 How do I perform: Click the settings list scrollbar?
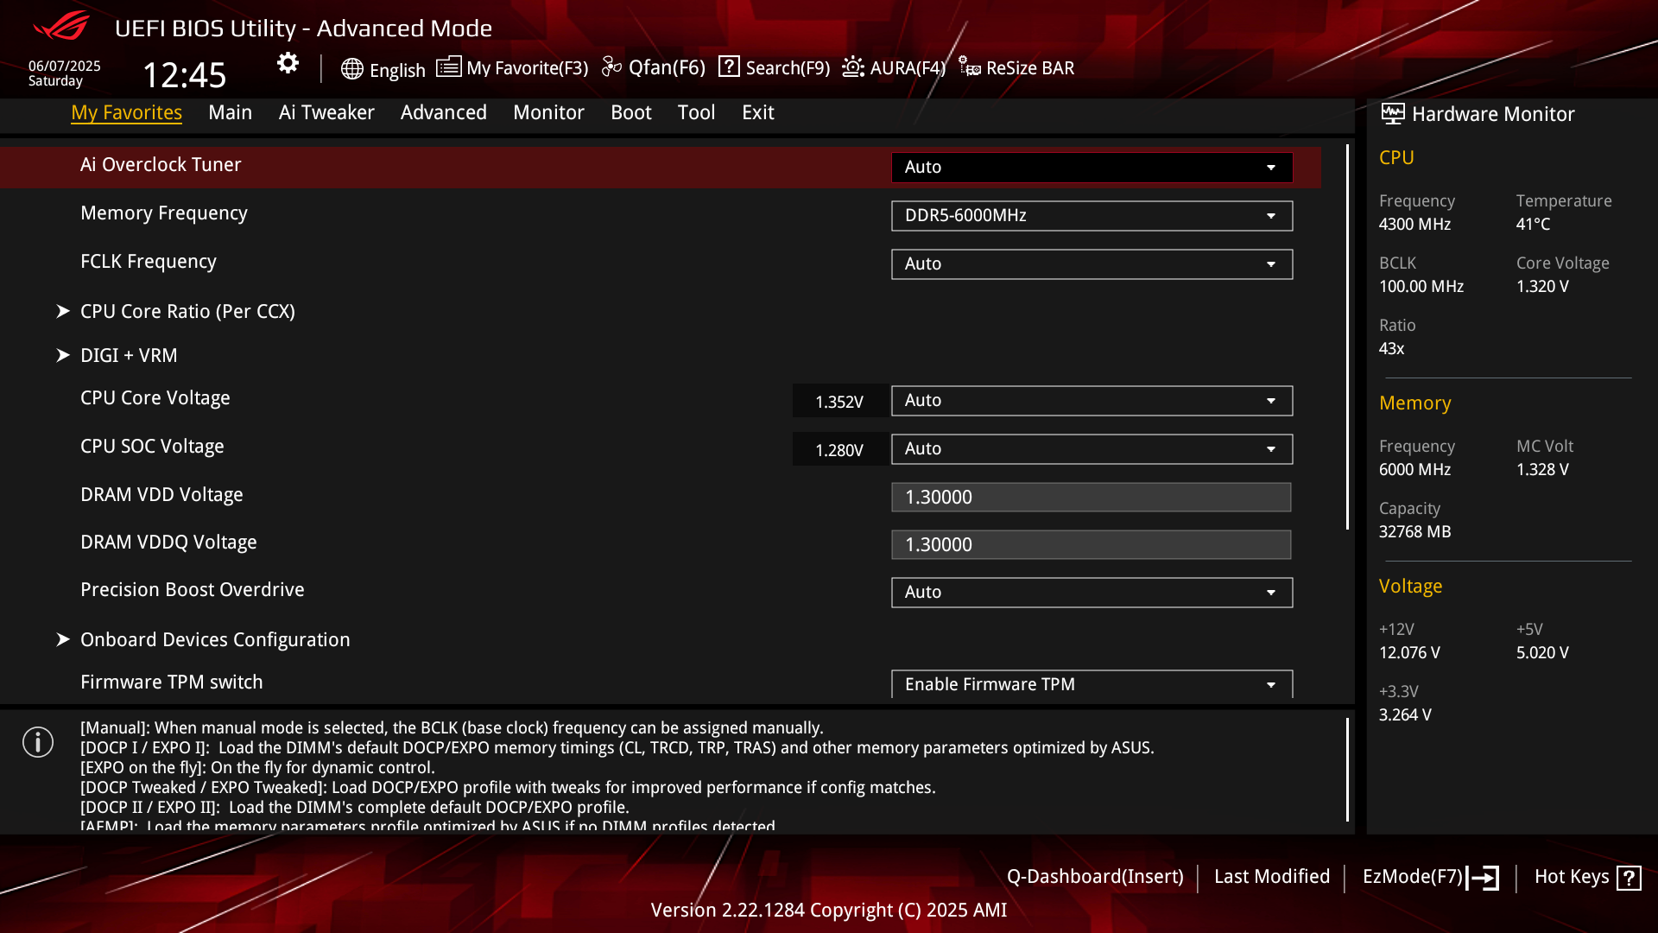(1347, 337)
